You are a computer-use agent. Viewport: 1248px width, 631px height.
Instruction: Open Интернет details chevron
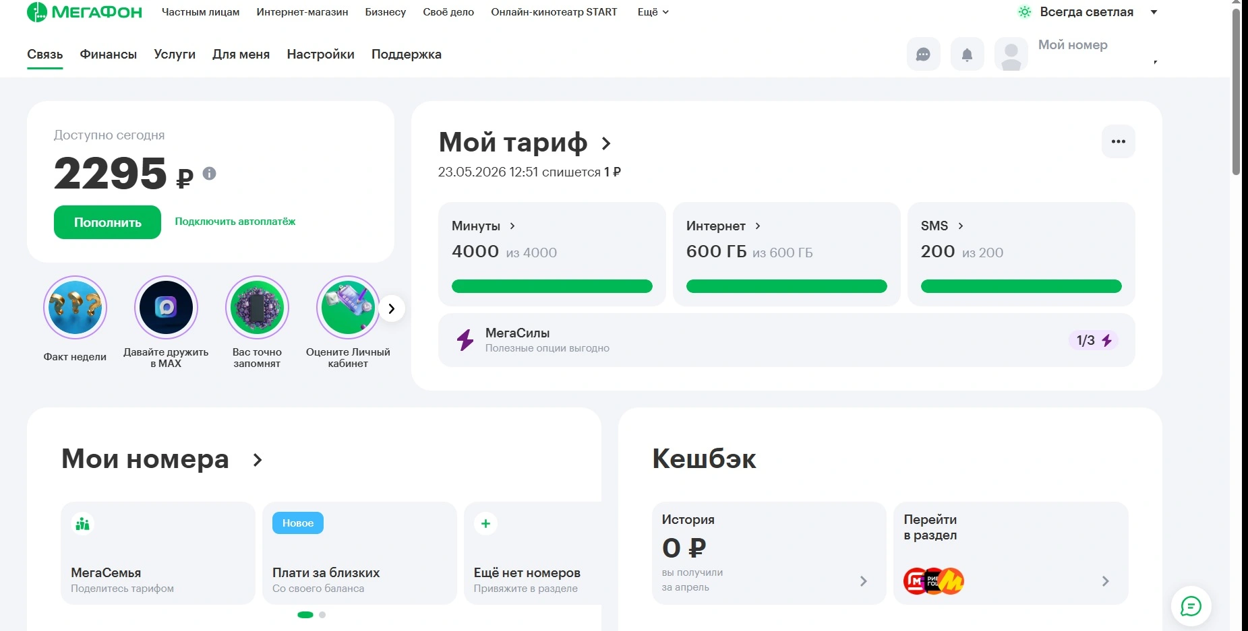tap(758, 226)
